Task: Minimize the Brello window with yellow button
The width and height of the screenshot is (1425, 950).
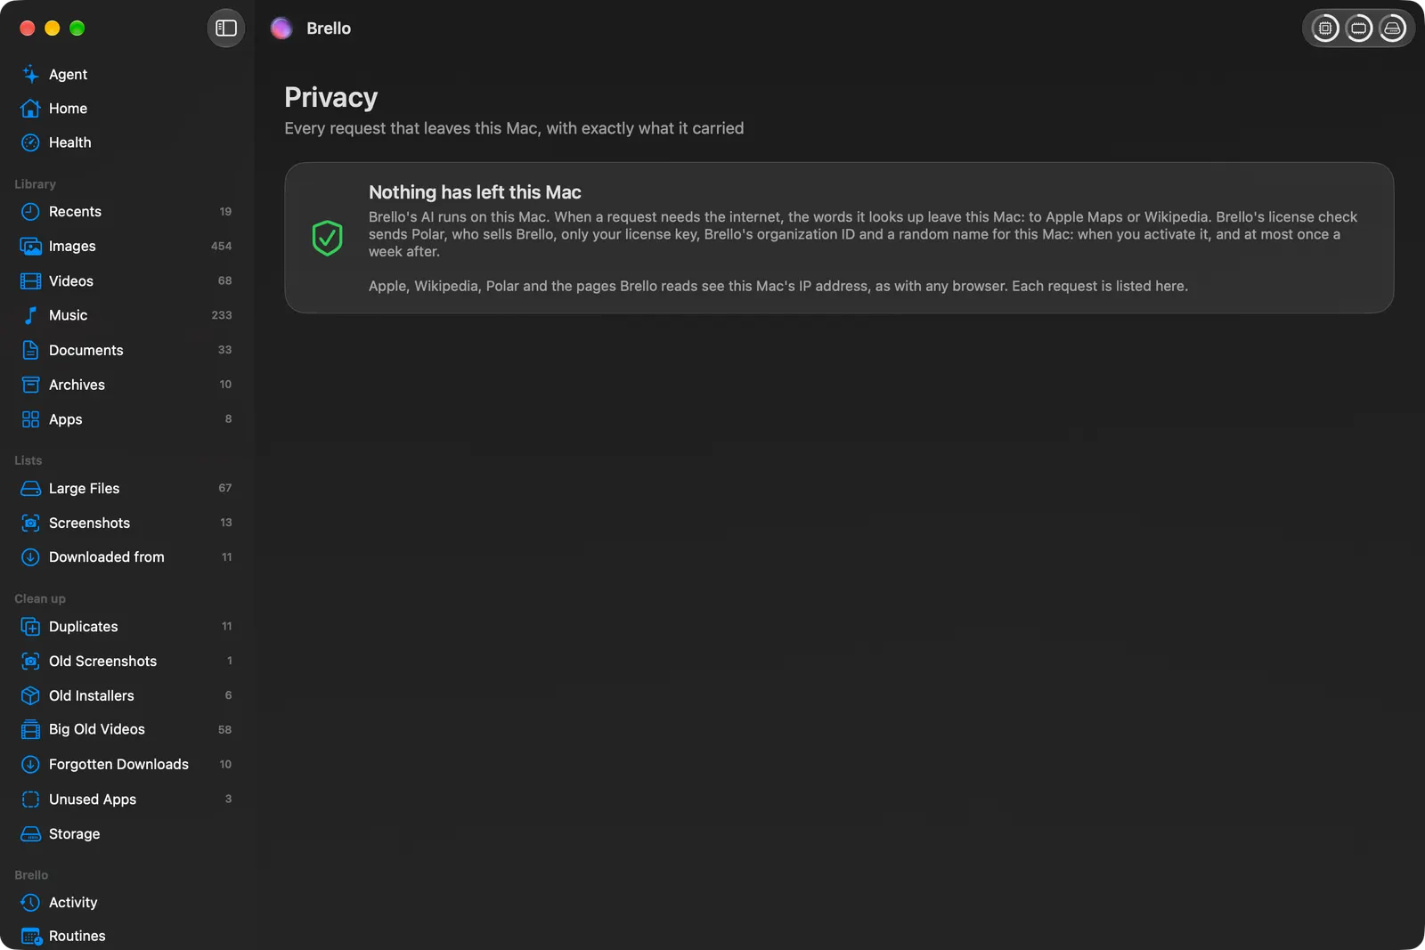Action: coord(53,28)
